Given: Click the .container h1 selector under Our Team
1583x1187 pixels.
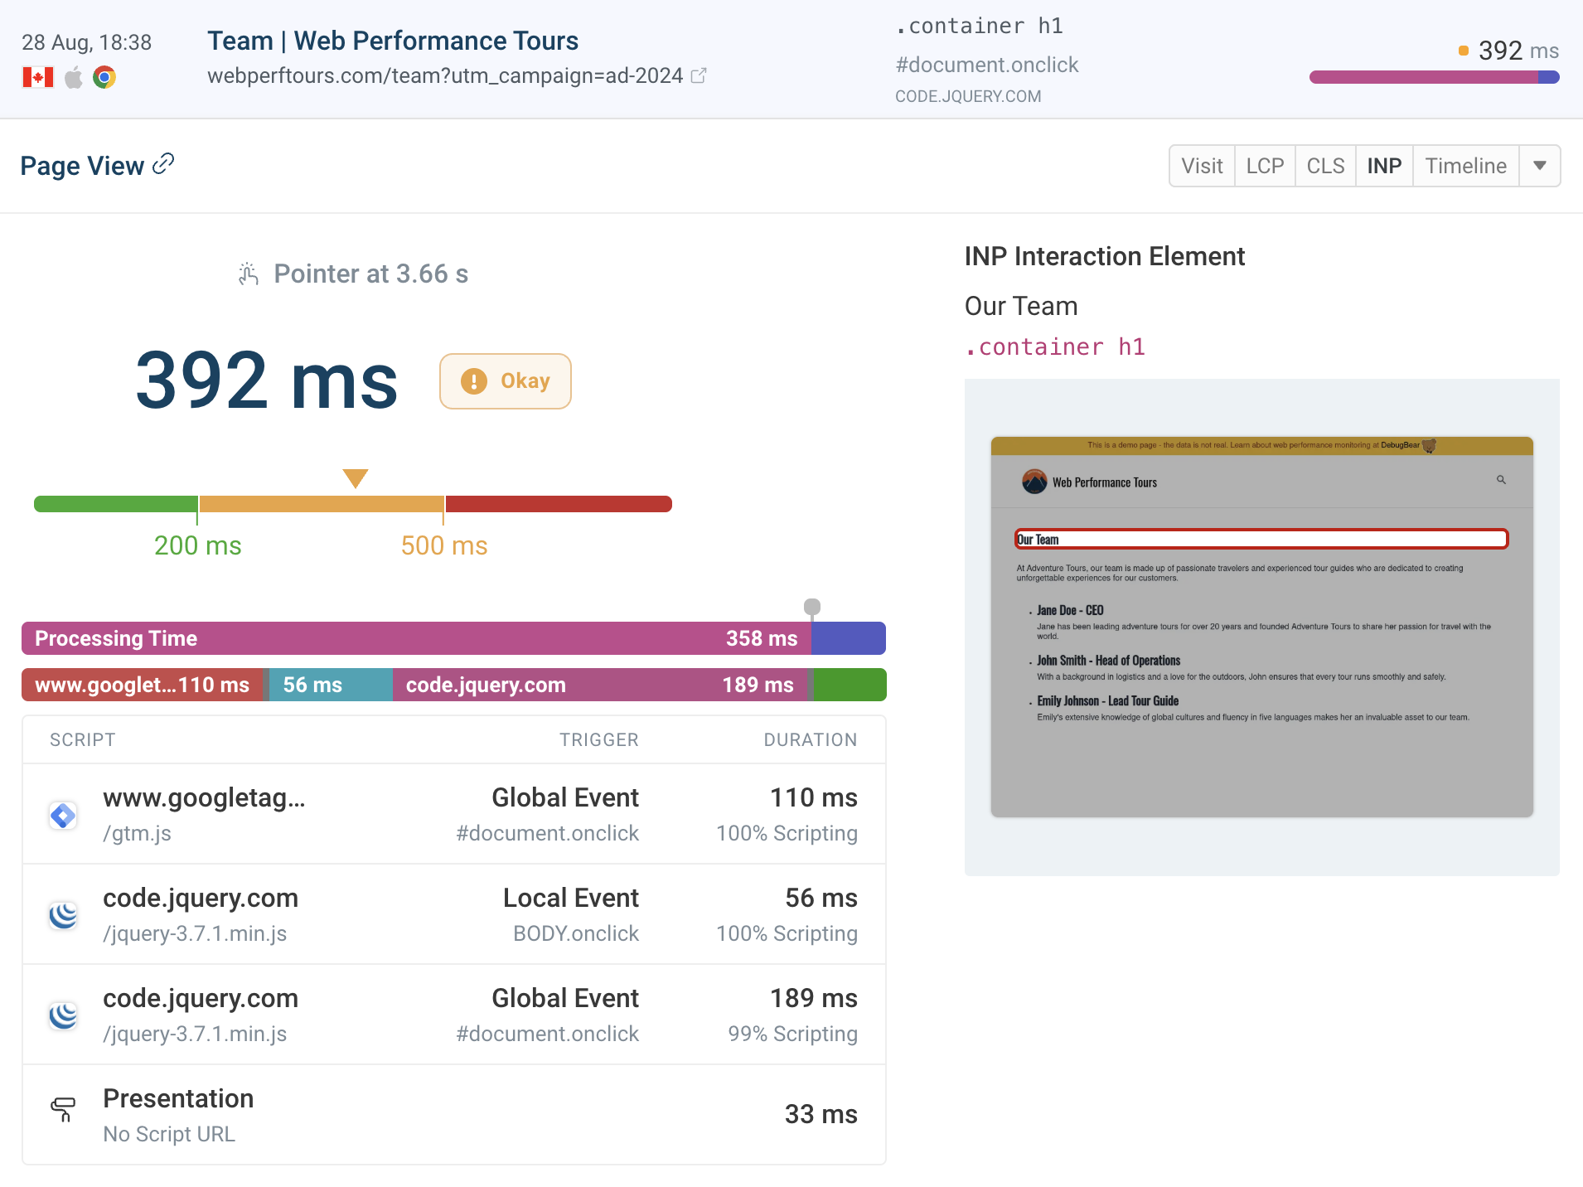Looking at the screenshot, I should (1054, 346).
